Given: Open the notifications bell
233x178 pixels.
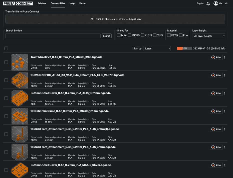Looking at the screenshot, I should (208, 3).
